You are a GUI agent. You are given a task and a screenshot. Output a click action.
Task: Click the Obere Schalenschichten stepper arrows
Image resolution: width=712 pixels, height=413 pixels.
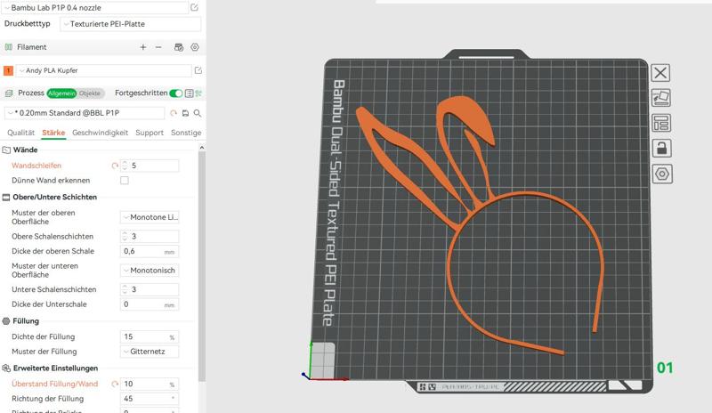point(125,236)
